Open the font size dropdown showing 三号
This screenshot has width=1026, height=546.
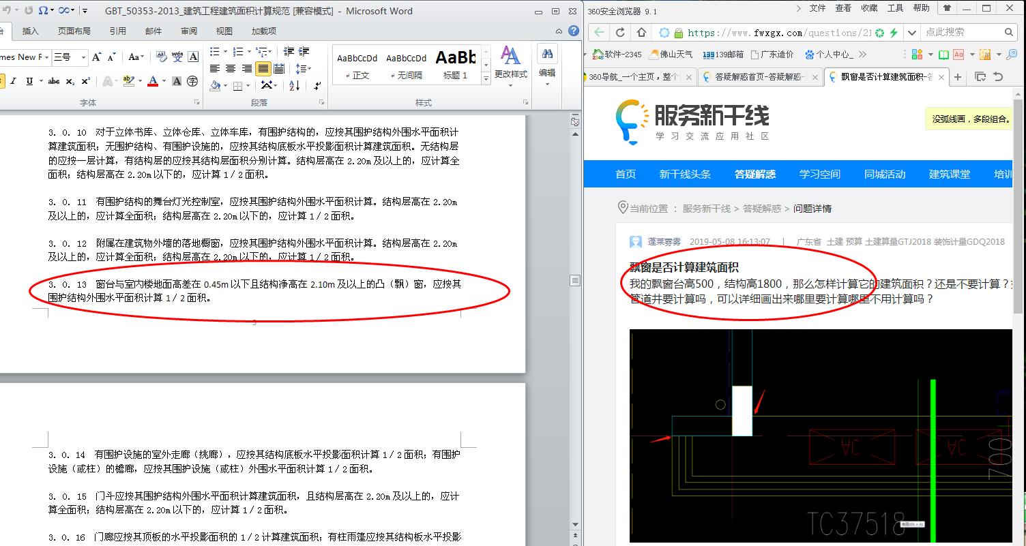(83, 57)
